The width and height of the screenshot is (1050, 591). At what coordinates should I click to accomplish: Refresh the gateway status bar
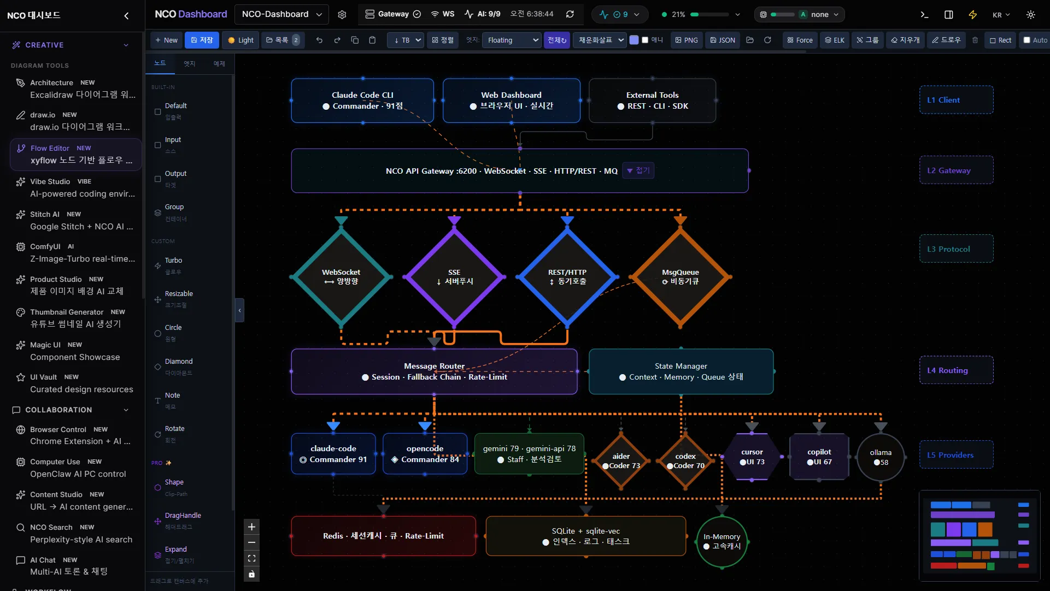[x=570, y=14]
